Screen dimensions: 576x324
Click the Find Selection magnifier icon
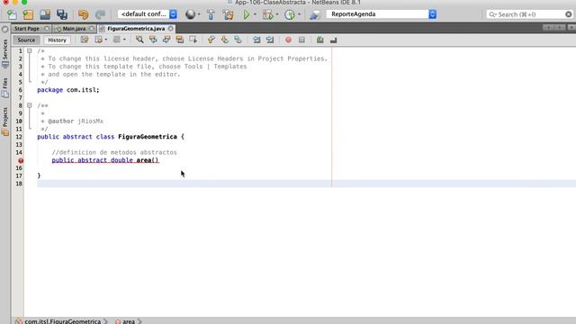[139, 40]
